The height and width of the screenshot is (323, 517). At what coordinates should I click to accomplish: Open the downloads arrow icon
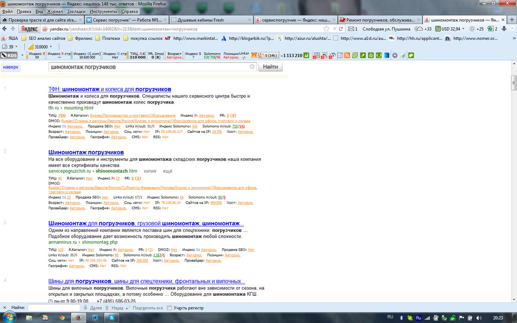(504, 29)
